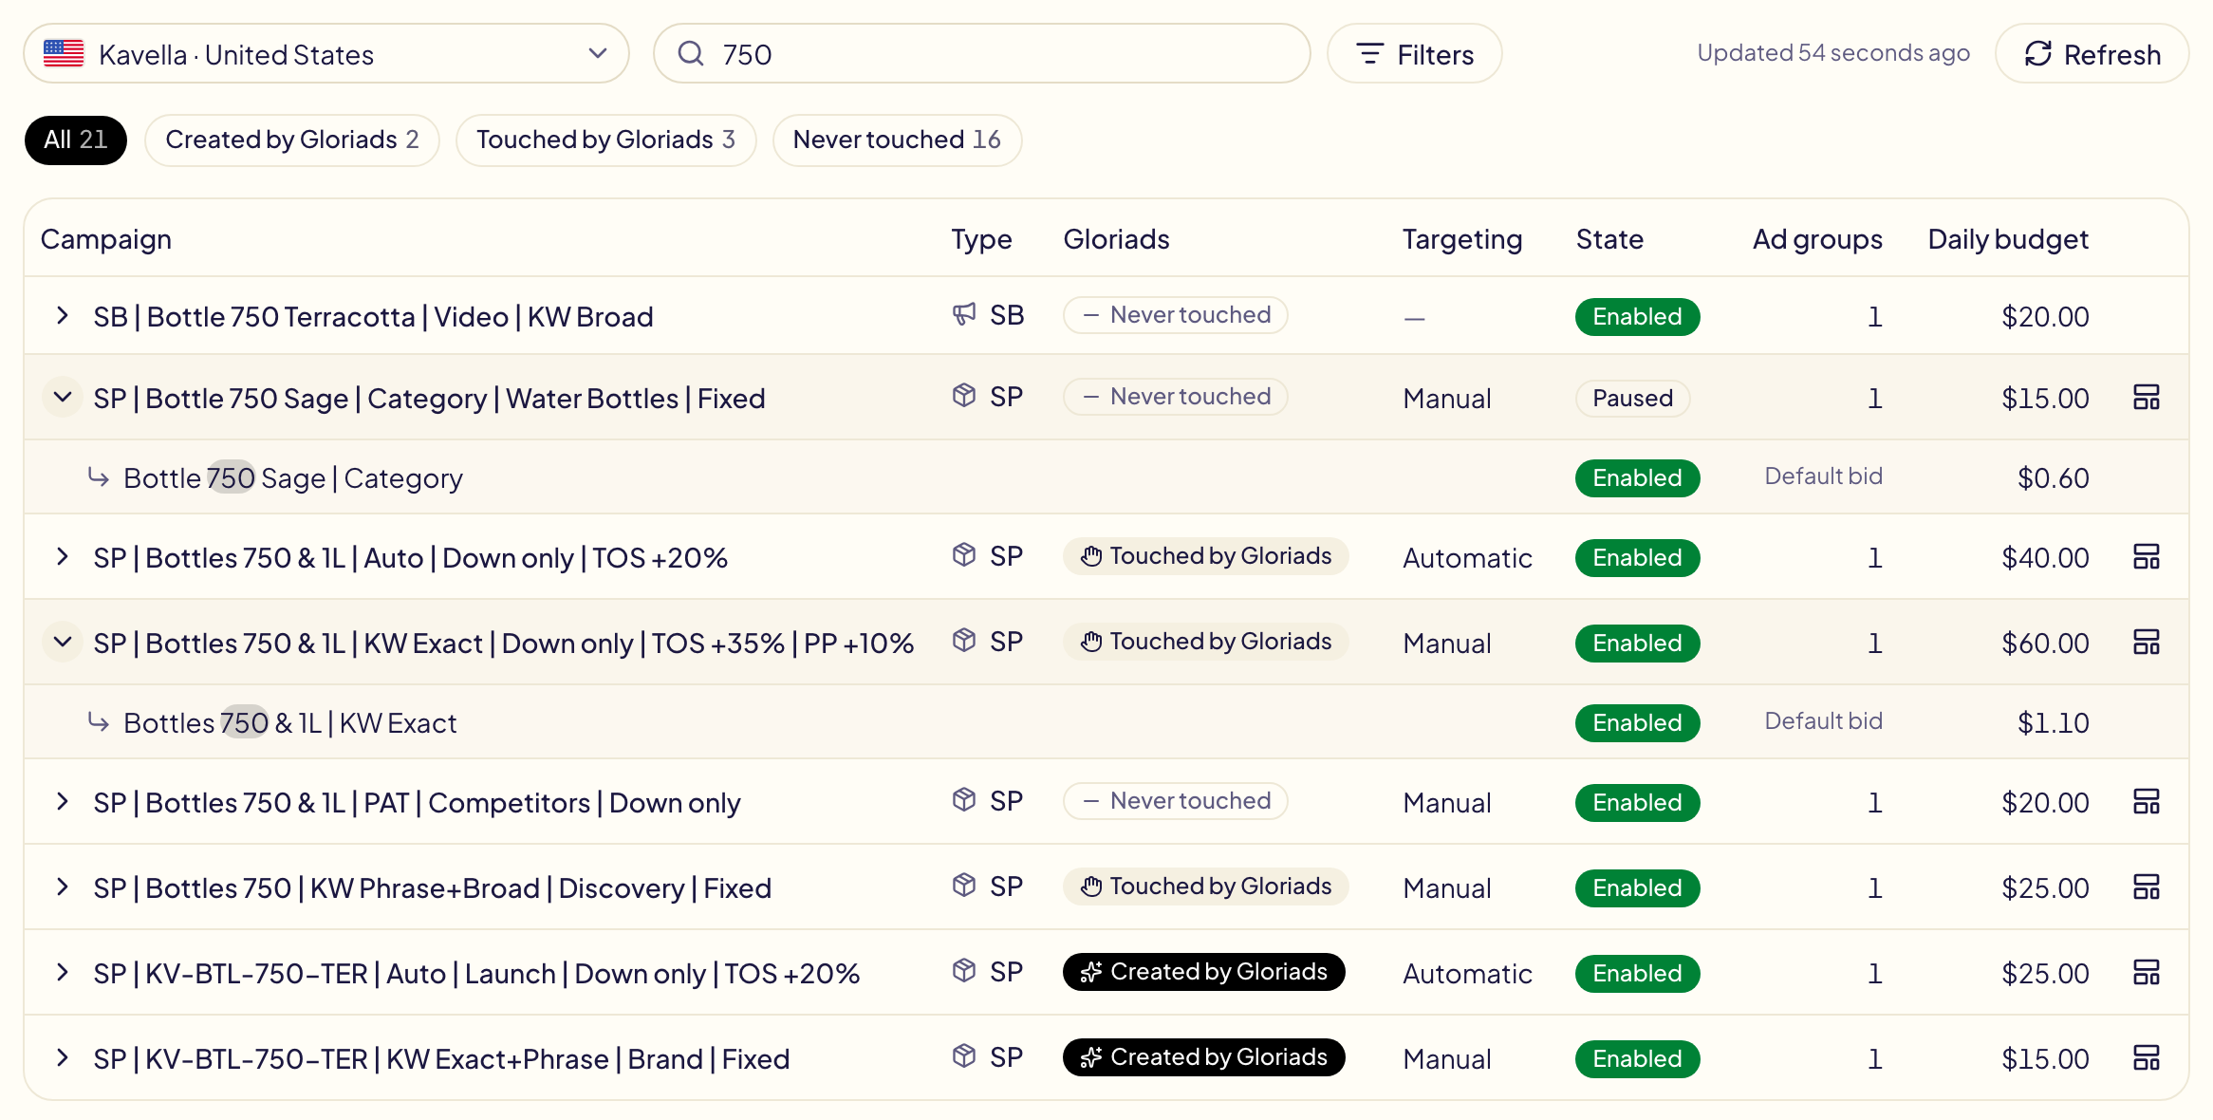Select the All 21 tab

[76, 140]
